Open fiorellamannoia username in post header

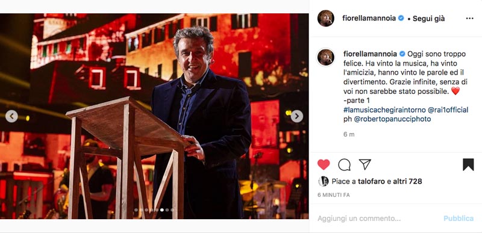pos(369,18)
